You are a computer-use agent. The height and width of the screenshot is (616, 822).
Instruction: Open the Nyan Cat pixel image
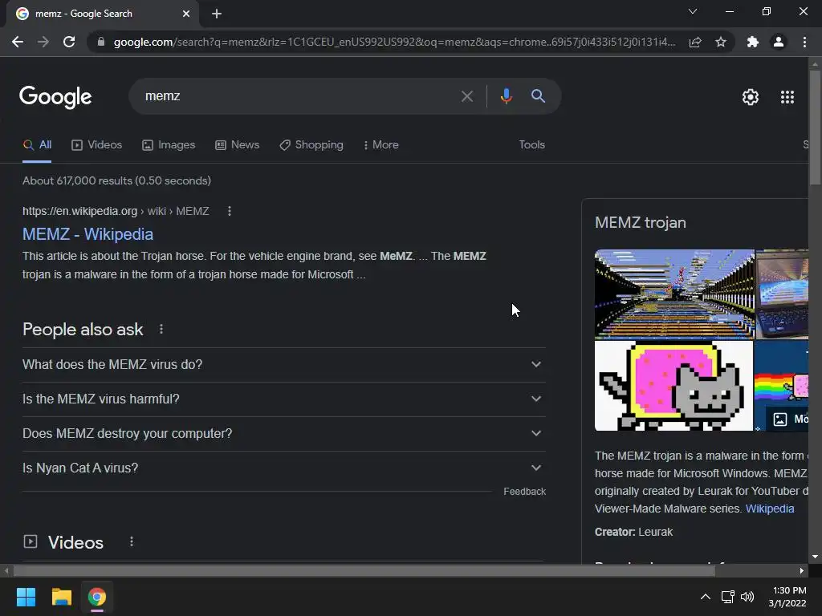click(x=673, y=386)
